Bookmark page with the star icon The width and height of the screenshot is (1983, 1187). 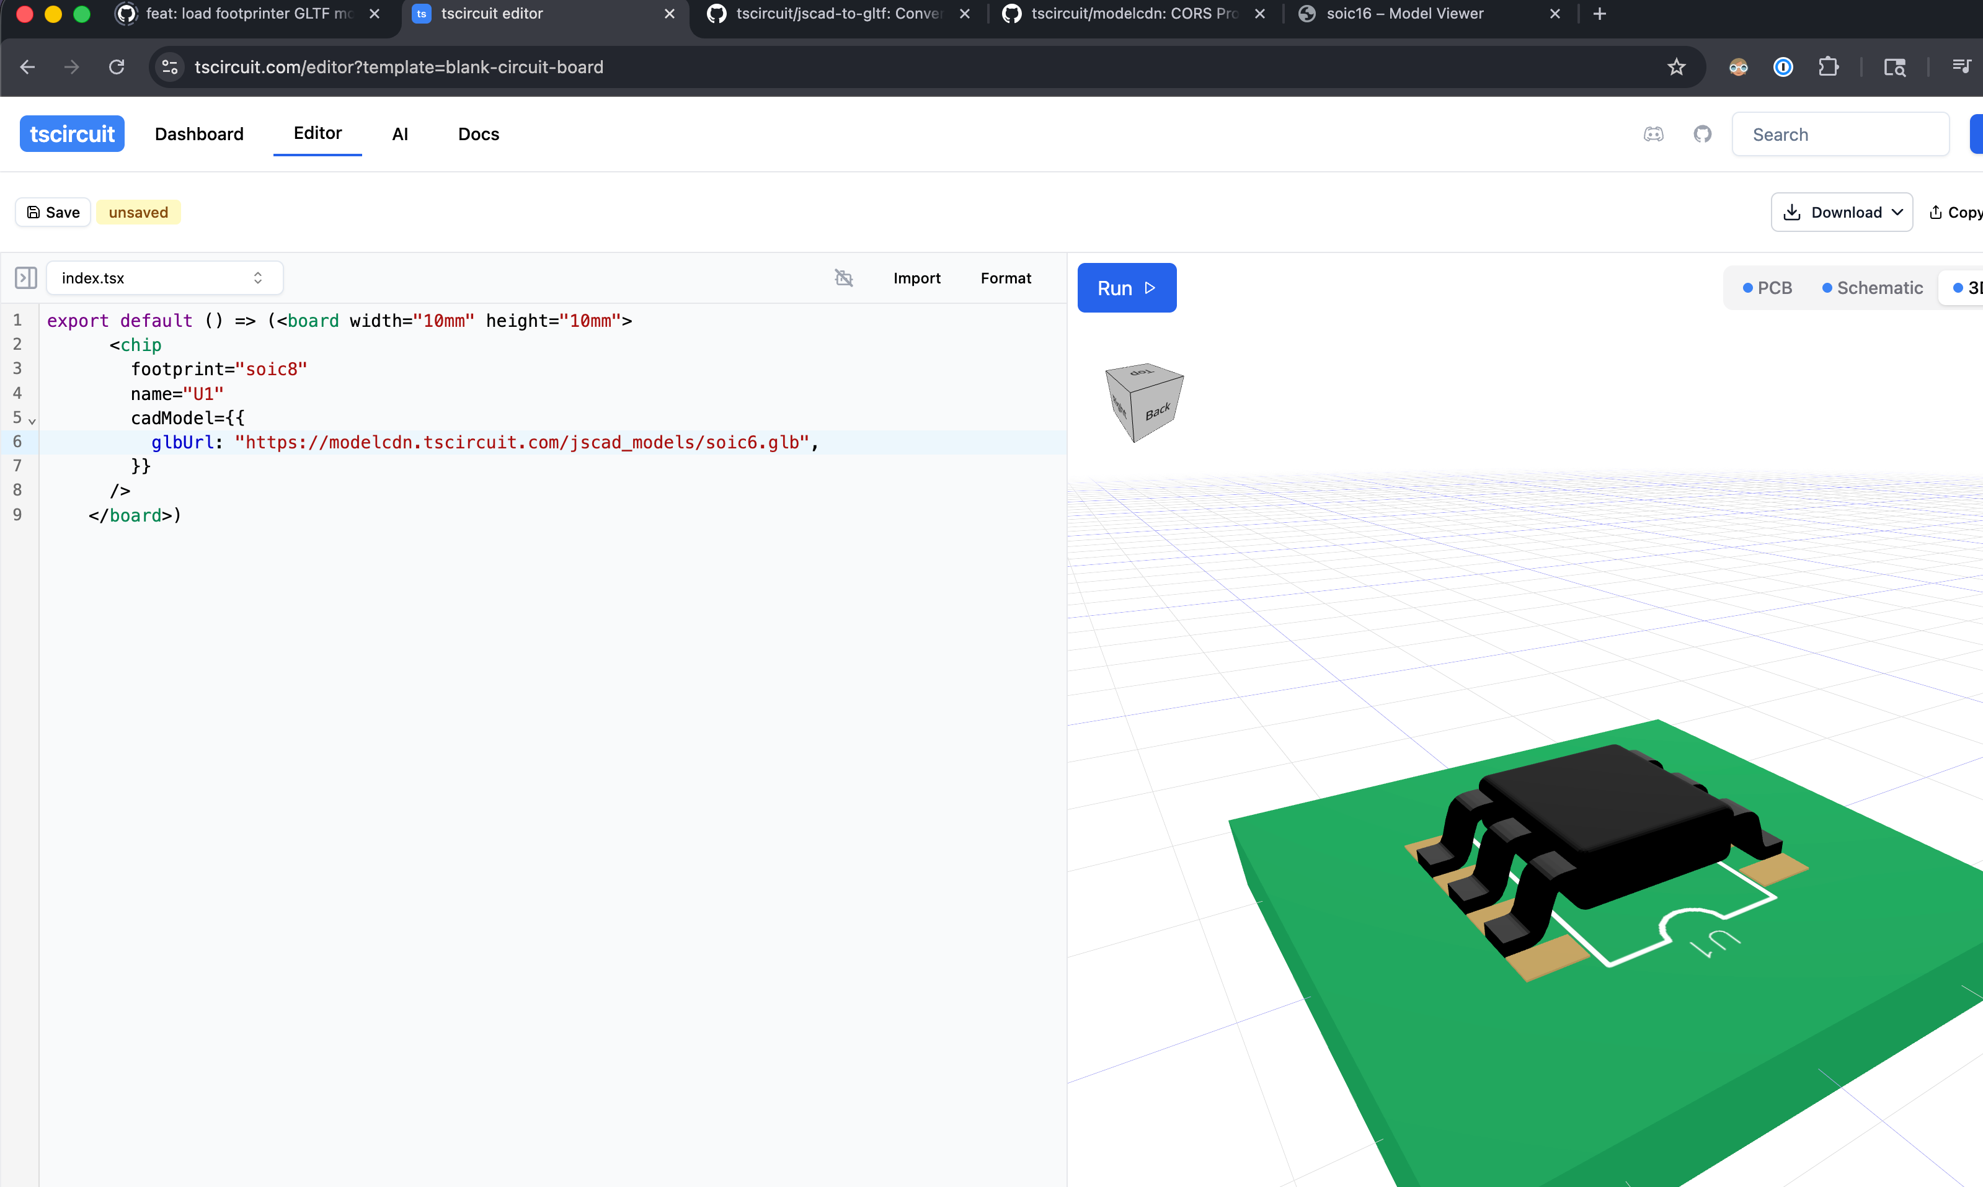tap(1676, 67)
